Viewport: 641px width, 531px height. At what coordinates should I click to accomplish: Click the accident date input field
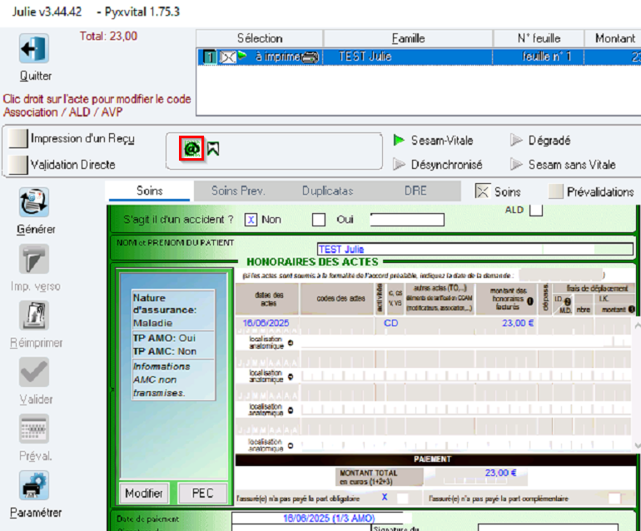pos(407,220)
